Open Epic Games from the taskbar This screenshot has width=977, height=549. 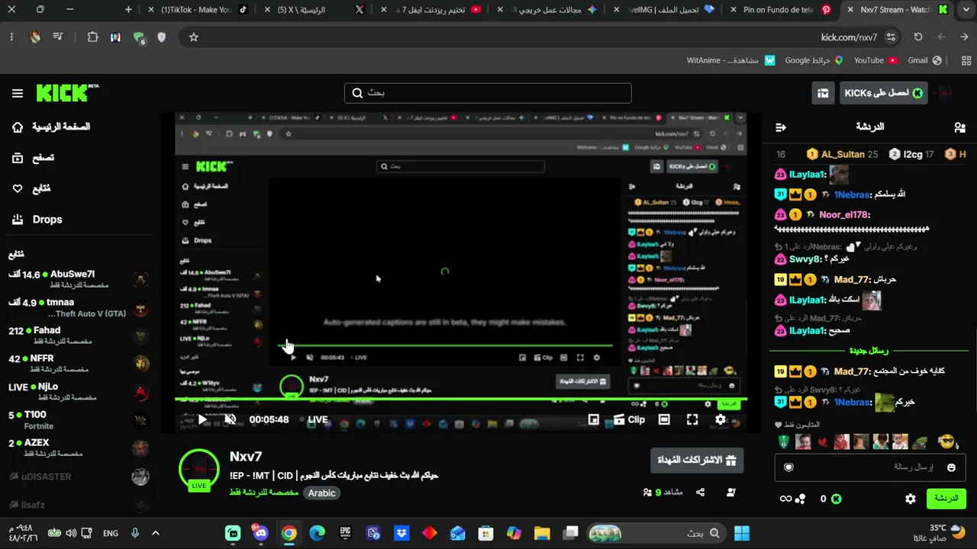345,533
